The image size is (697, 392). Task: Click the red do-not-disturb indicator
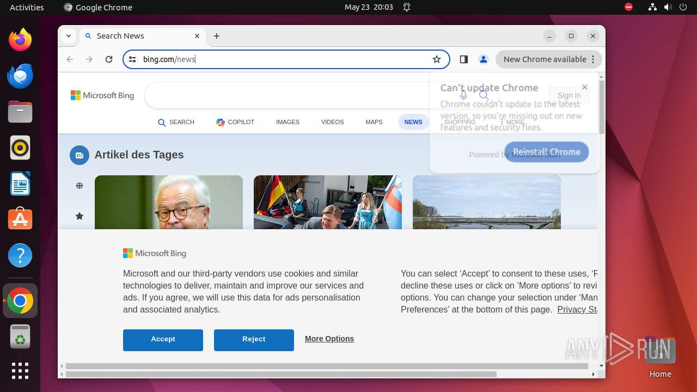point(628,7)
